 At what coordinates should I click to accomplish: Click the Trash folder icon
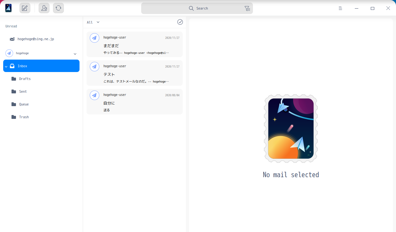click(14, 117)
